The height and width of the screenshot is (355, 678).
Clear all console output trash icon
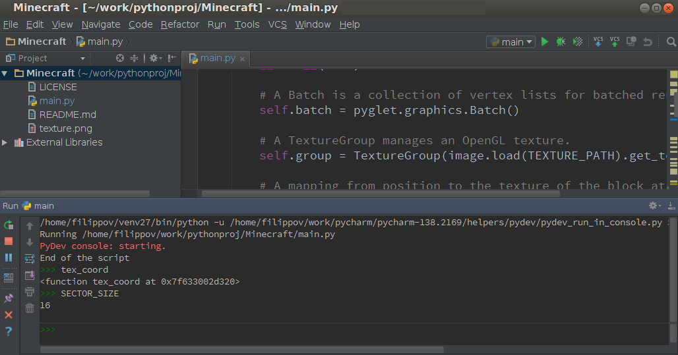coord(30,308)
